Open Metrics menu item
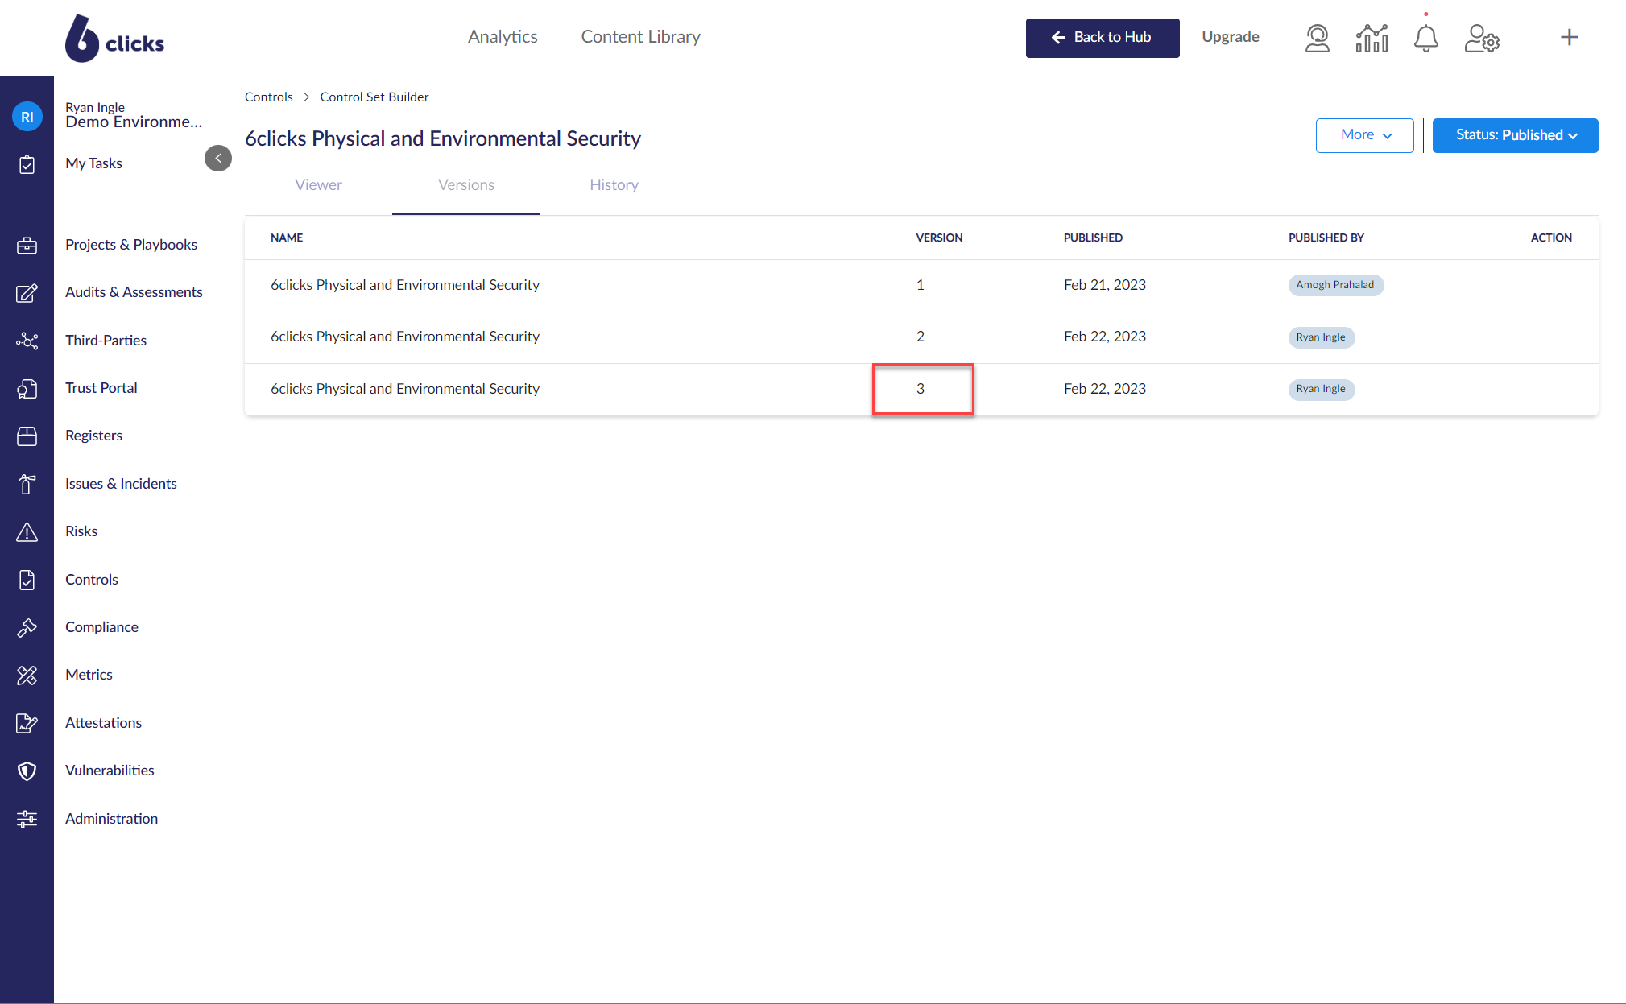The image size is (1626, 1004). pos(89,675)
